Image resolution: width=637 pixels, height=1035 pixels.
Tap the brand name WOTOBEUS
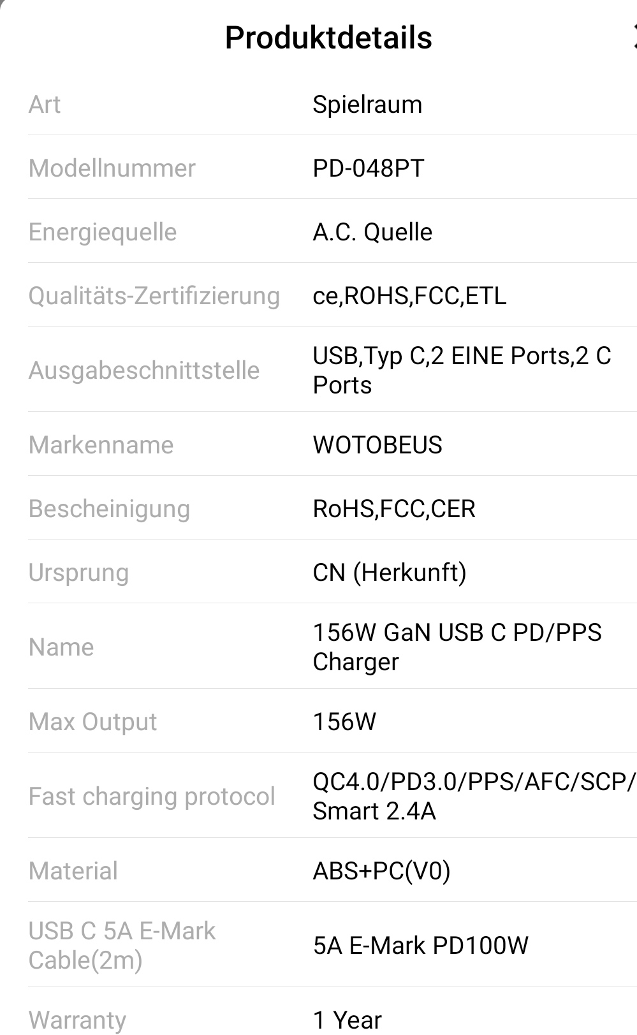377,445
